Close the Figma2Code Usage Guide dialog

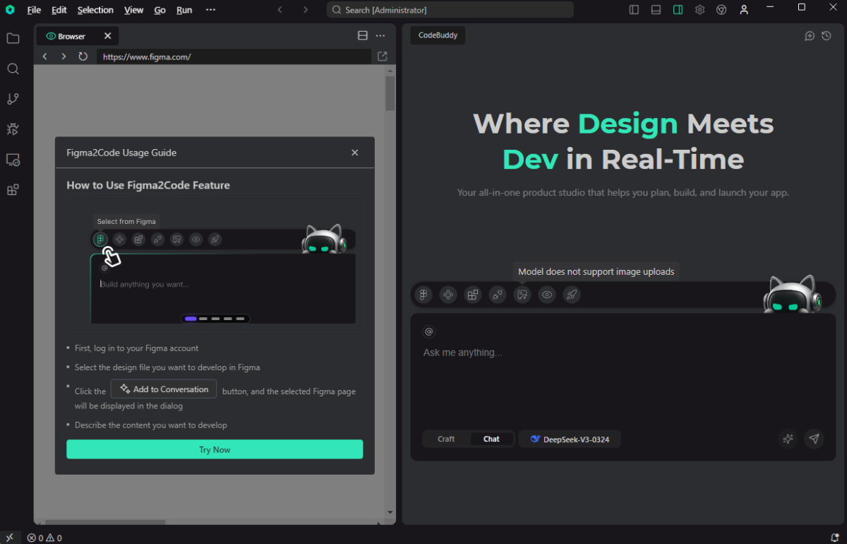(x=355, y=153)
